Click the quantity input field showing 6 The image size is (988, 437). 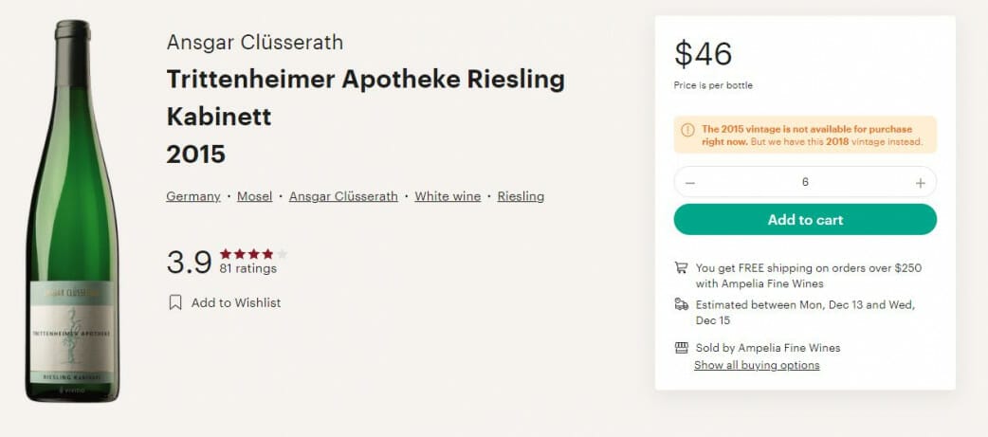[805, 182]
